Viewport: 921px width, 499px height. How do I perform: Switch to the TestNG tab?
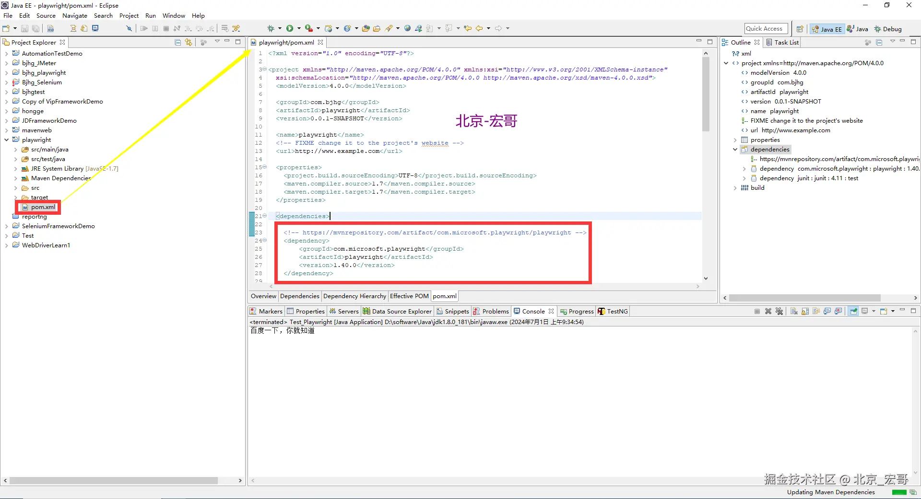613,311
